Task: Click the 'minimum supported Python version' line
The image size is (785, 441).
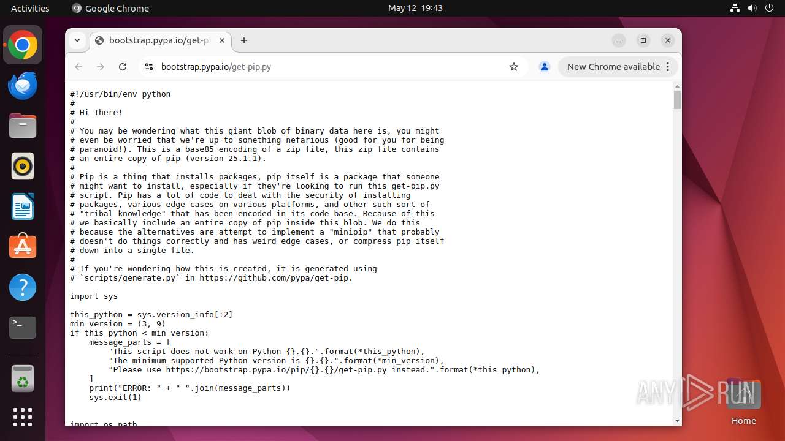Action: pos(276,361)
